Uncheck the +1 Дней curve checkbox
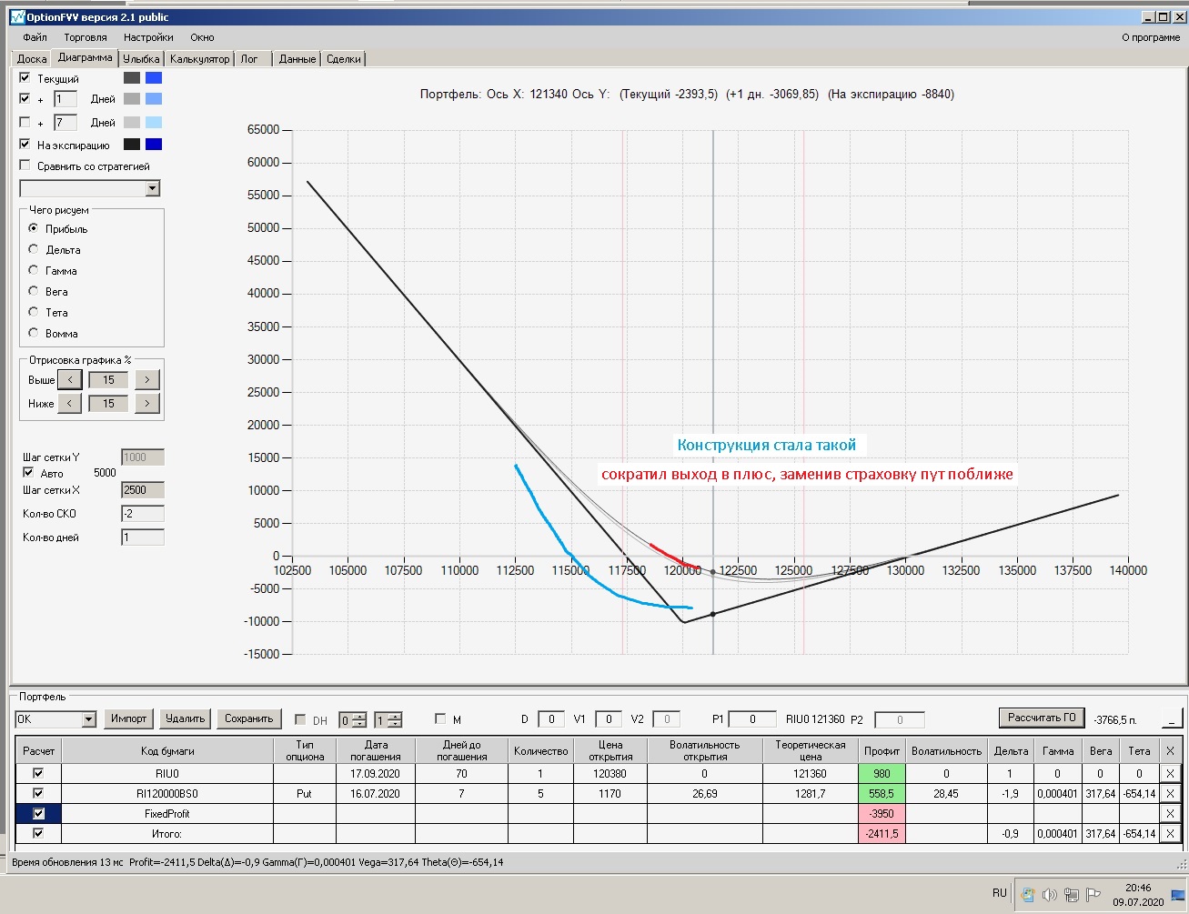 coord(25,98)
